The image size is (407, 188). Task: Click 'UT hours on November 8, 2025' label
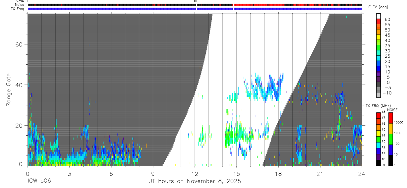(195, 181)
